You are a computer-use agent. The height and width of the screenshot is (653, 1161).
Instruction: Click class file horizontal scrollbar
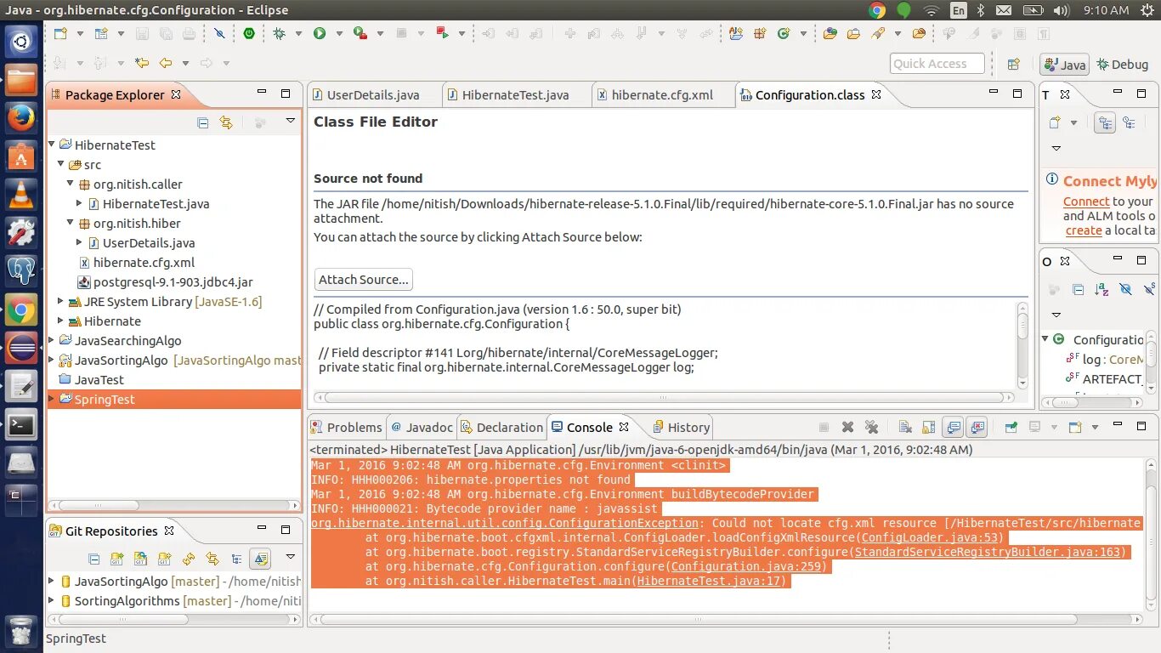664,397
